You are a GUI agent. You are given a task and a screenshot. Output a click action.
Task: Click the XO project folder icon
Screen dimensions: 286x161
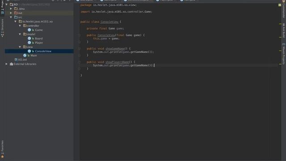point(11,4)
